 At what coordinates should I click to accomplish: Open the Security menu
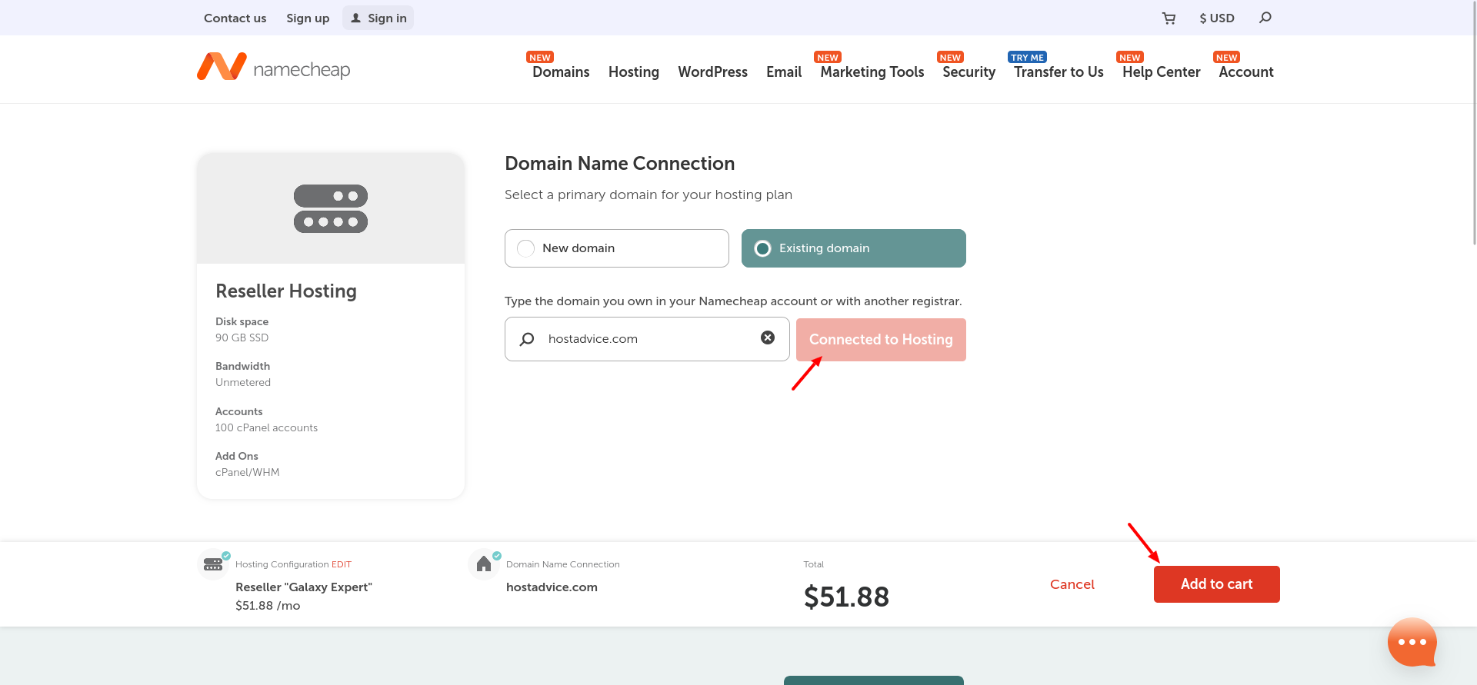point(969,71)
